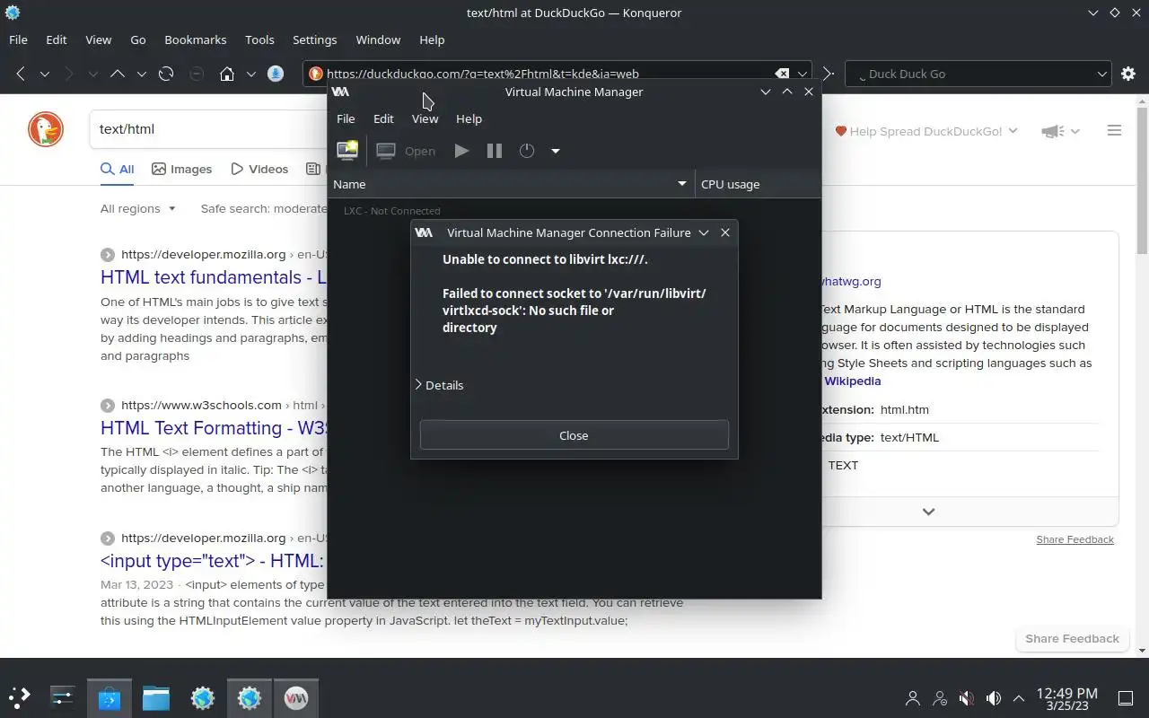Open Konqueror's settings gear icon

(1128, 74)
